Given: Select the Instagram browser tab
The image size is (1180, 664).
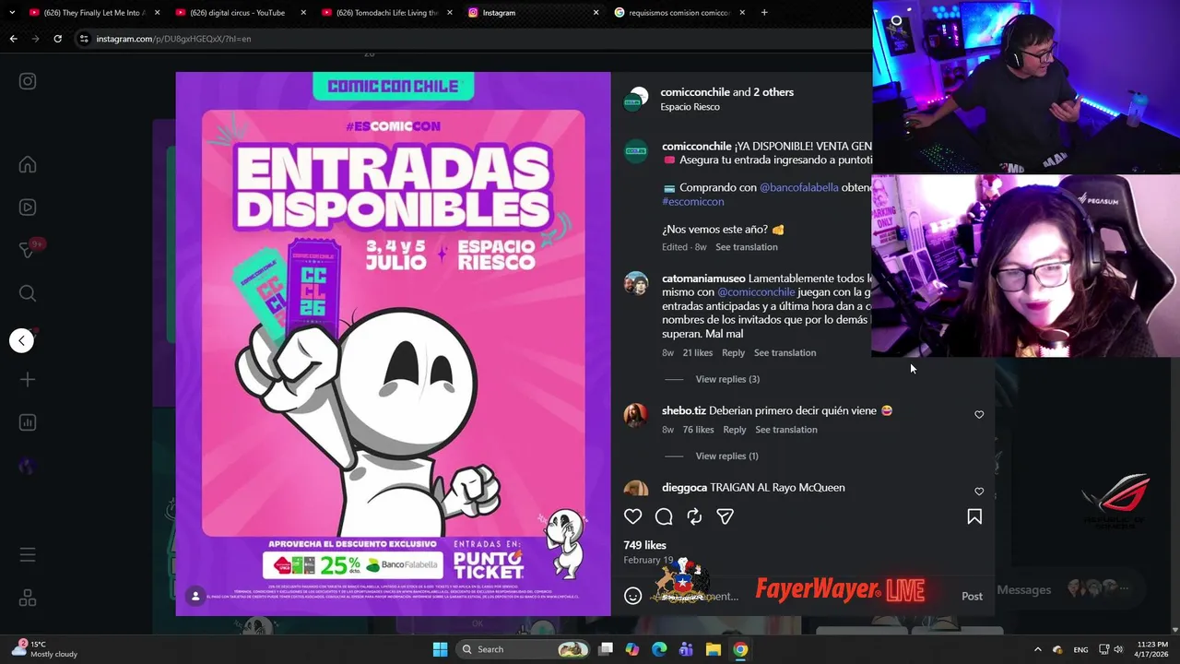Looking at the screenshot, I should (x=531, y=13).
